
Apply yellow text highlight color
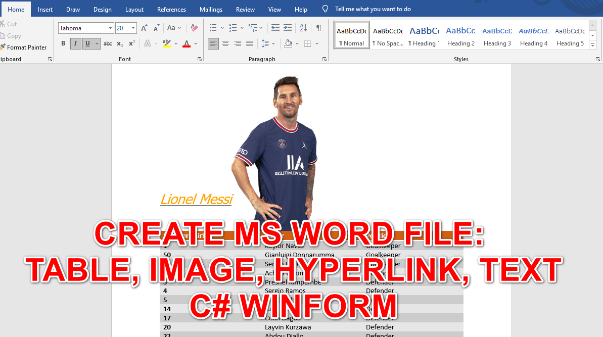pyautogui.click(x=167, y=43)
